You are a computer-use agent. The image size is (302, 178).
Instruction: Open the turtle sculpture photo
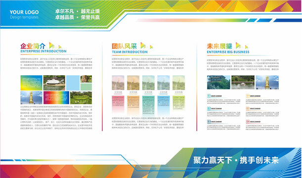pos(54,83)
